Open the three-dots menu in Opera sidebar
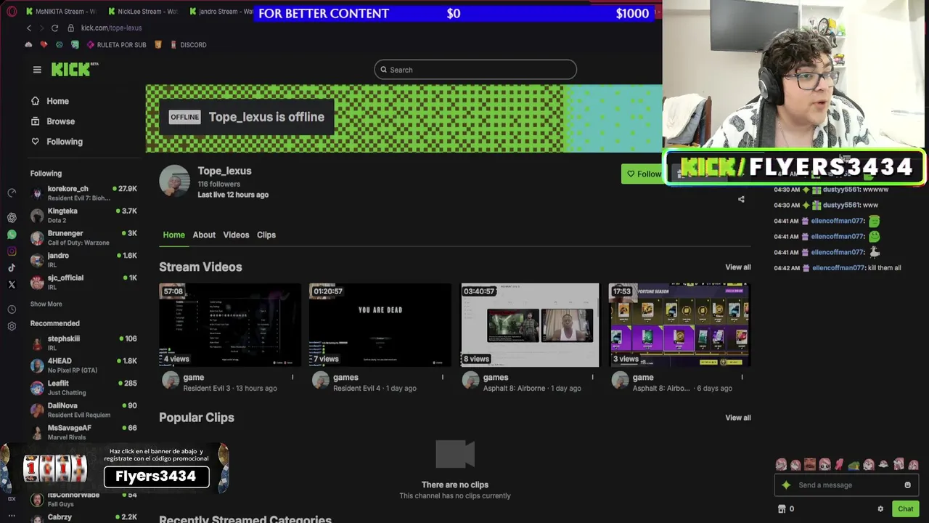Screen dimensions: 929x523 tap(12, 516)
